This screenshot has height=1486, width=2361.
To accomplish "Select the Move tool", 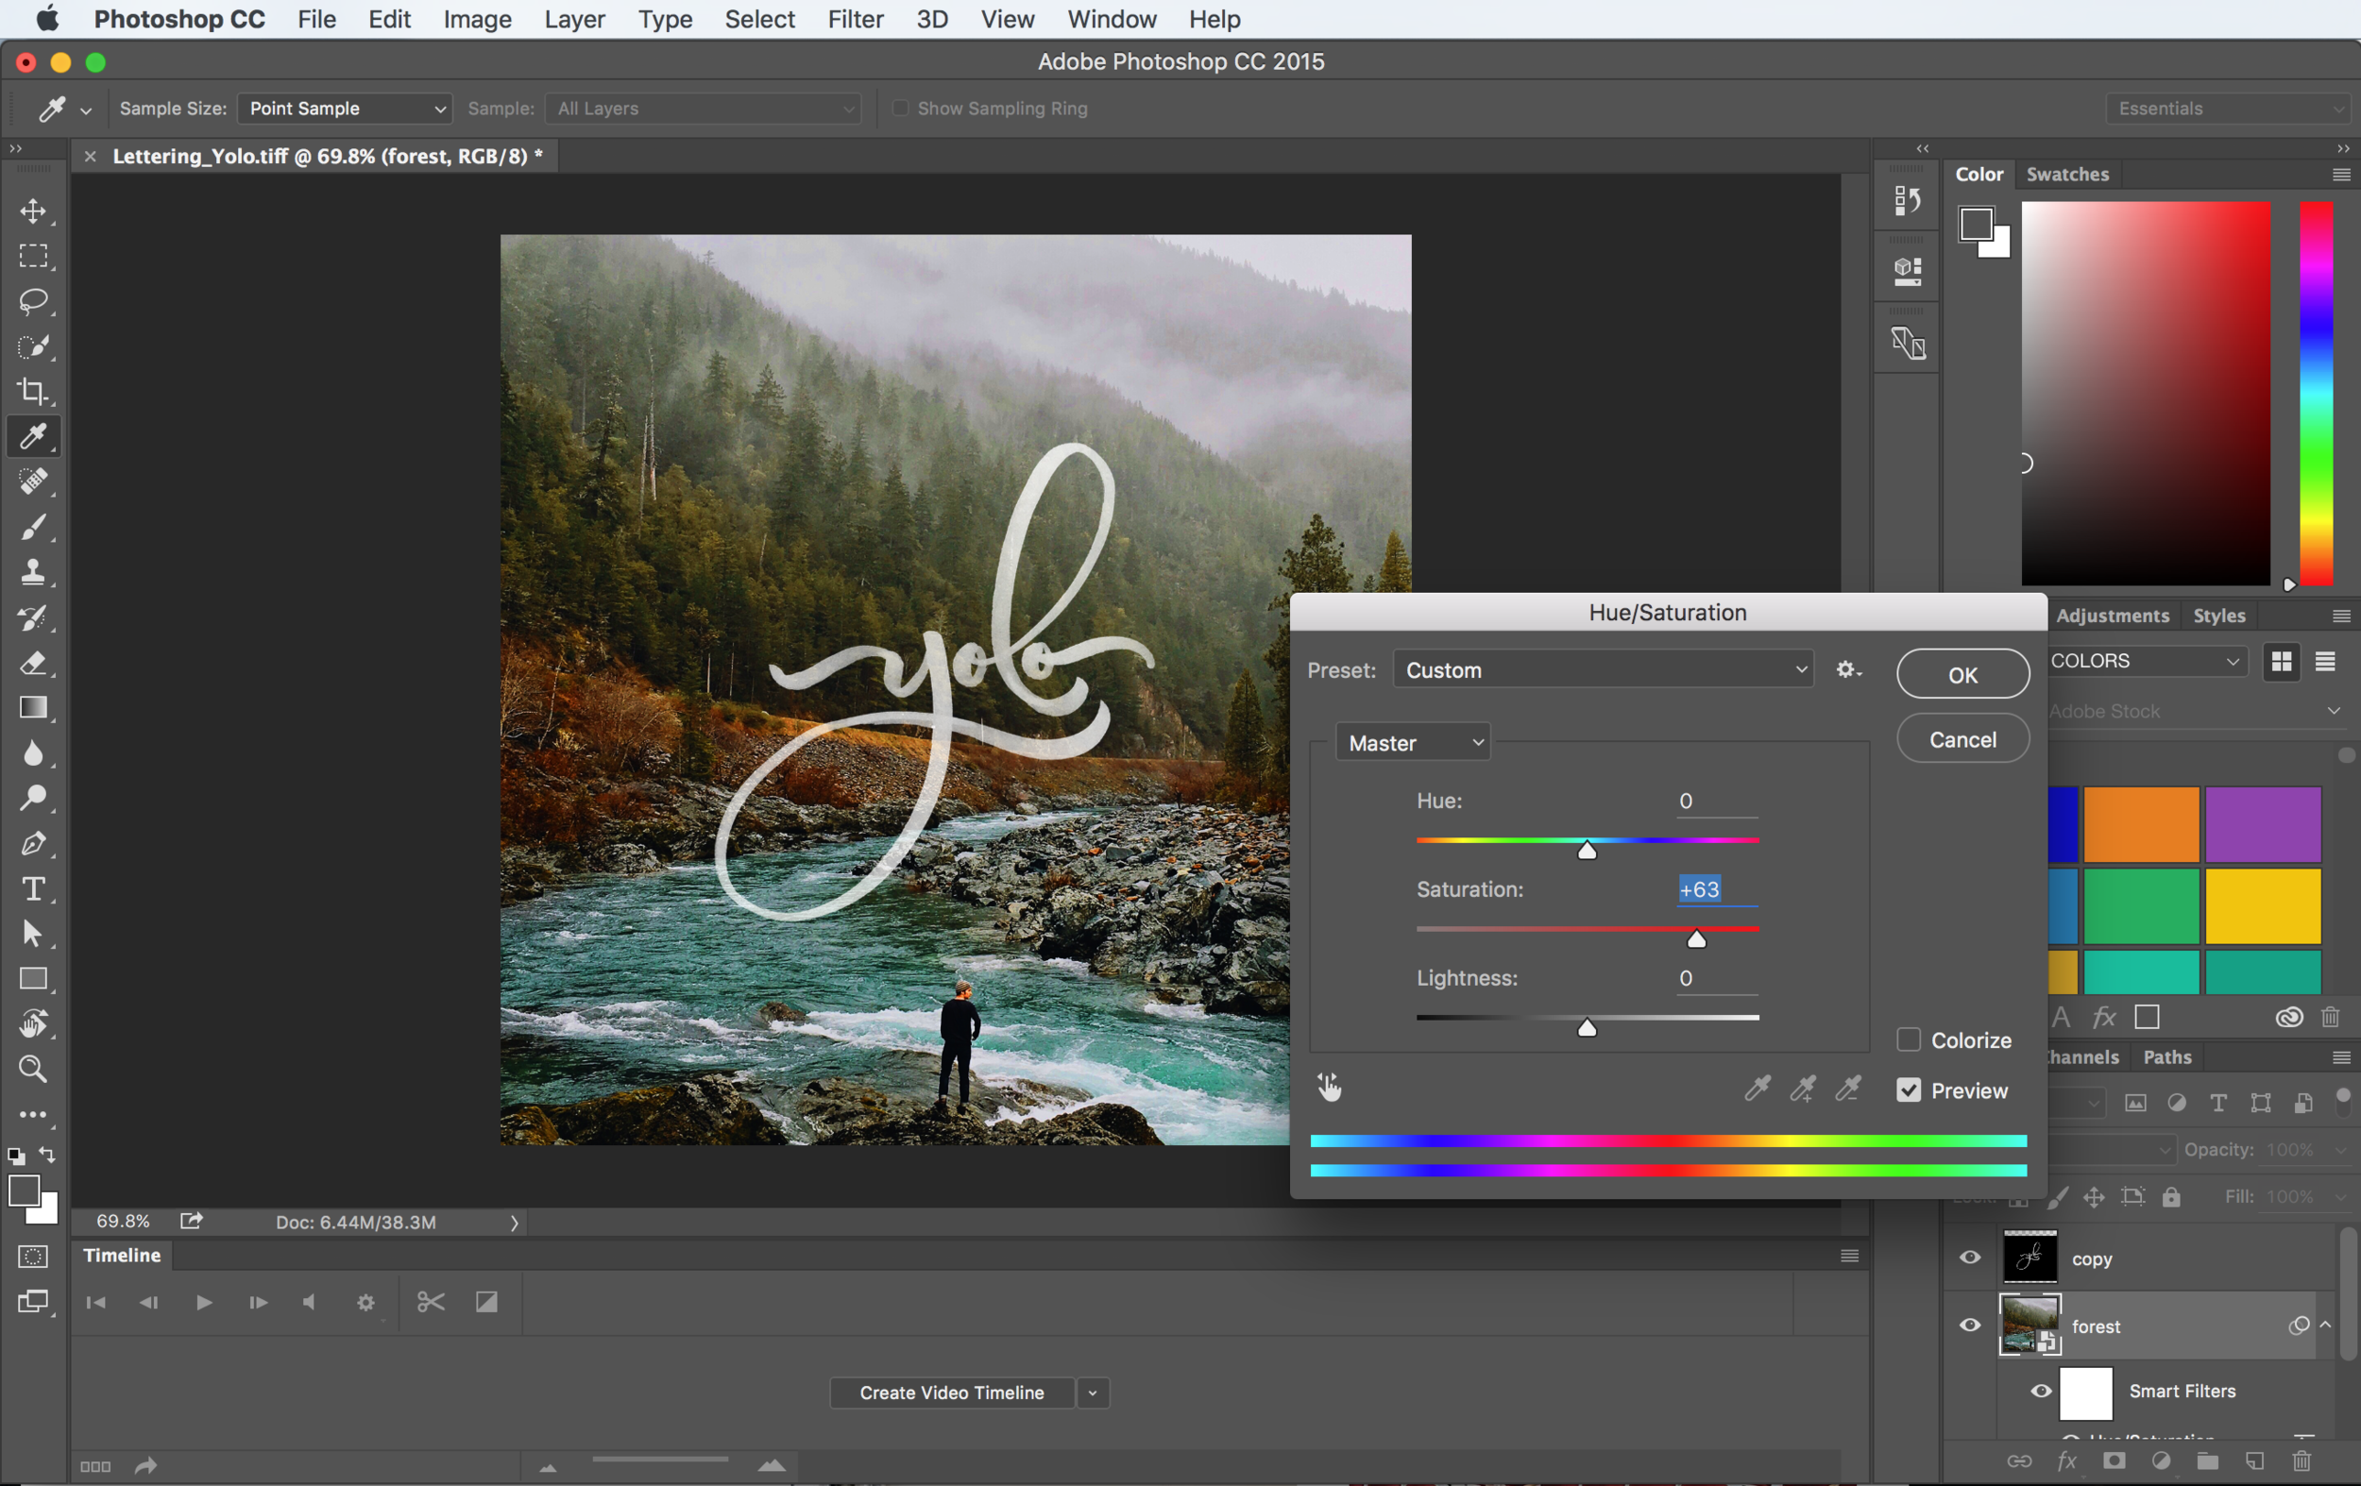I will click(33, 211).
